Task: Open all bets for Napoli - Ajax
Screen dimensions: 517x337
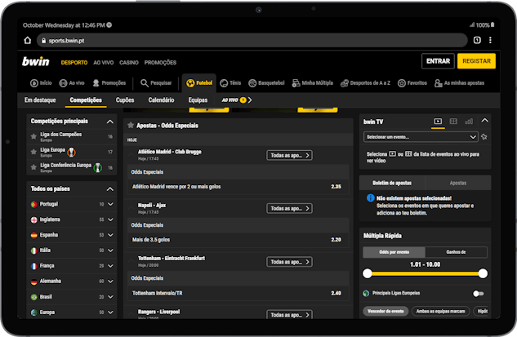Action: tap(289, 208)
